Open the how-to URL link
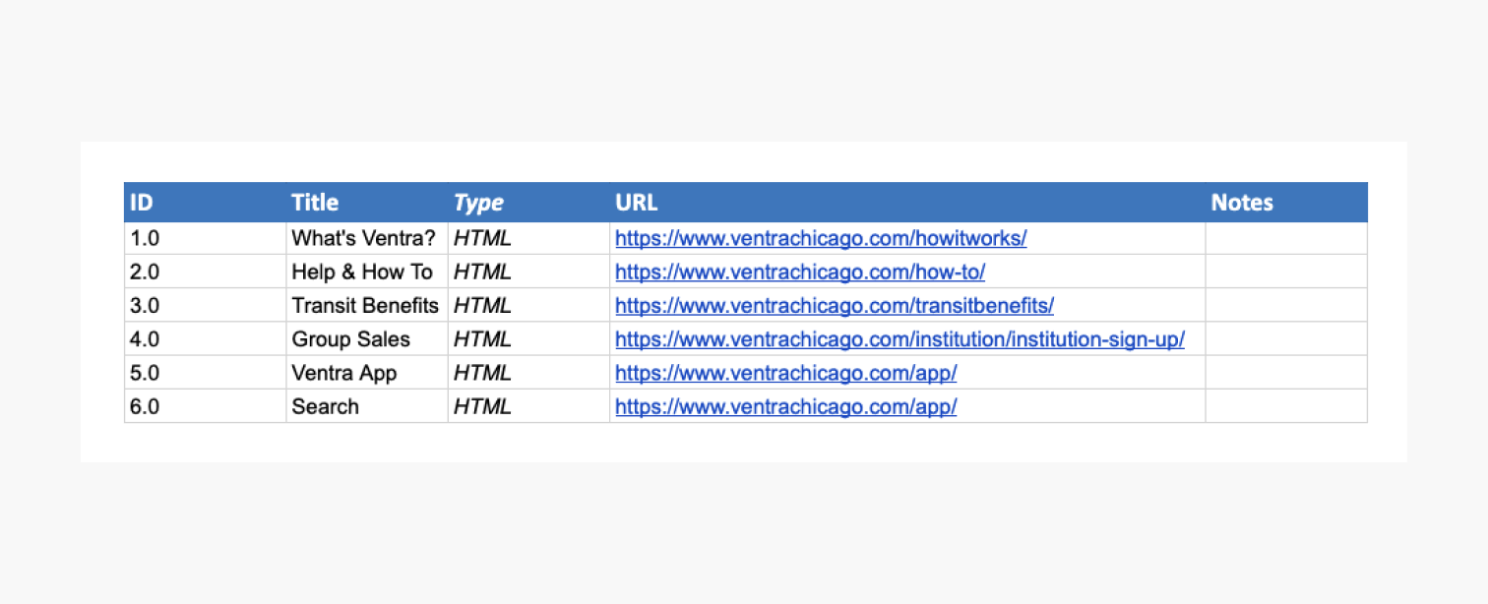This screenshot has width=1488, height=604. tap(800, 272)
